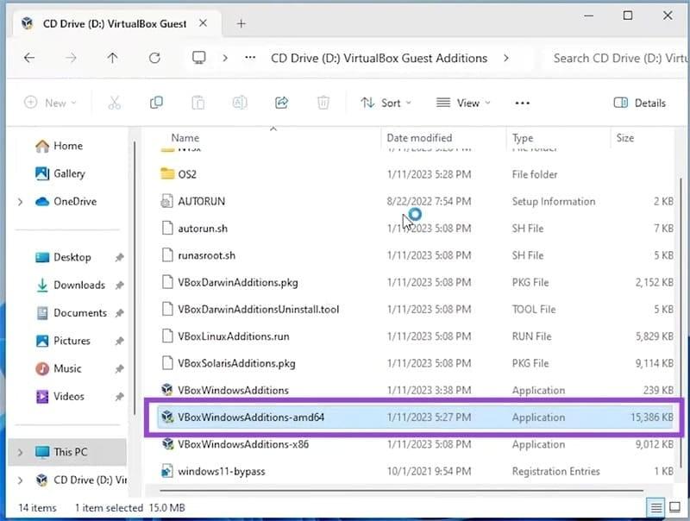Open the See more ellipsis menu
Viewport: 690px width, 521px height.
[522, 103]
